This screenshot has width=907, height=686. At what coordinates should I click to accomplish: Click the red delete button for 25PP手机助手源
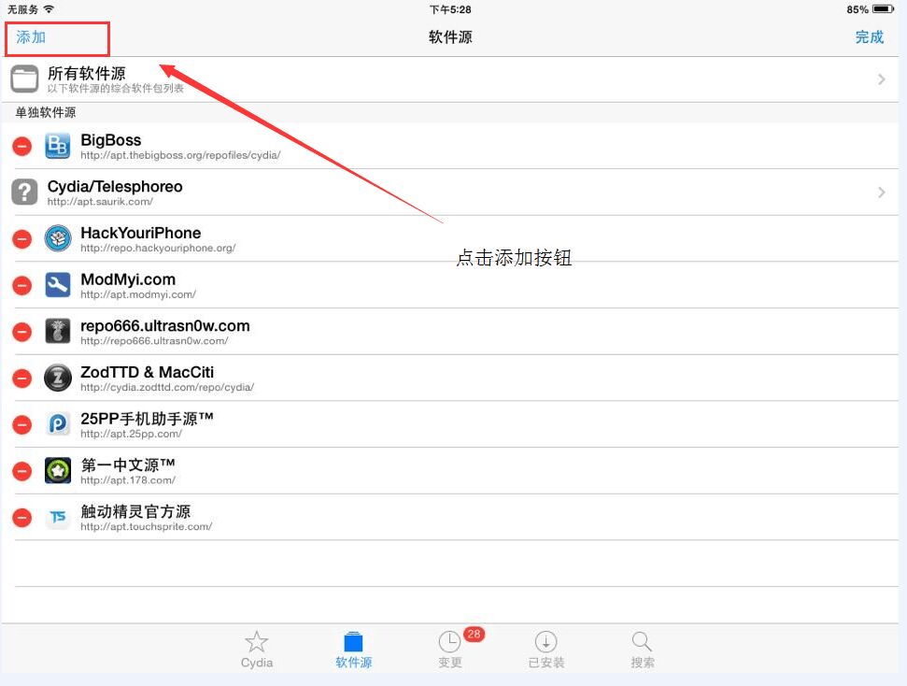22,424
